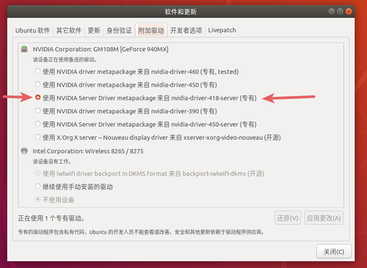Viewport: 367px width, 268px height.
Task: Close window with orange X button
Action: [x=349, y=11]
